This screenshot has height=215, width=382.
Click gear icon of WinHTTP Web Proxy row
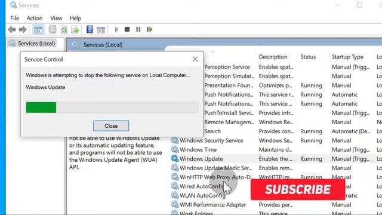pos(175,177)
